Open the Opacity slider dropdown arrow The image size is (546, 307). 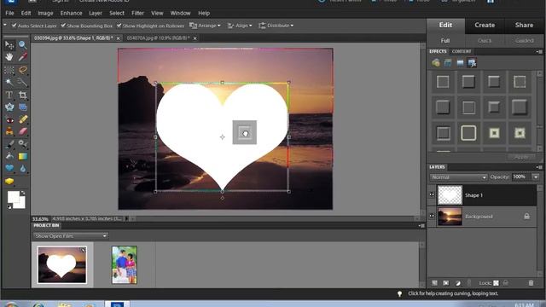pyautogui.click(x=536, y=177)
